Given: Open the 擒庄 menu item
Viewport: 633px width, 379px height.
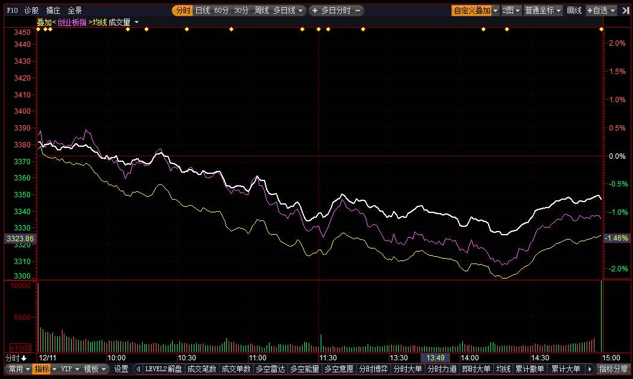Looking at the screenshot, I should pos(54,10).
